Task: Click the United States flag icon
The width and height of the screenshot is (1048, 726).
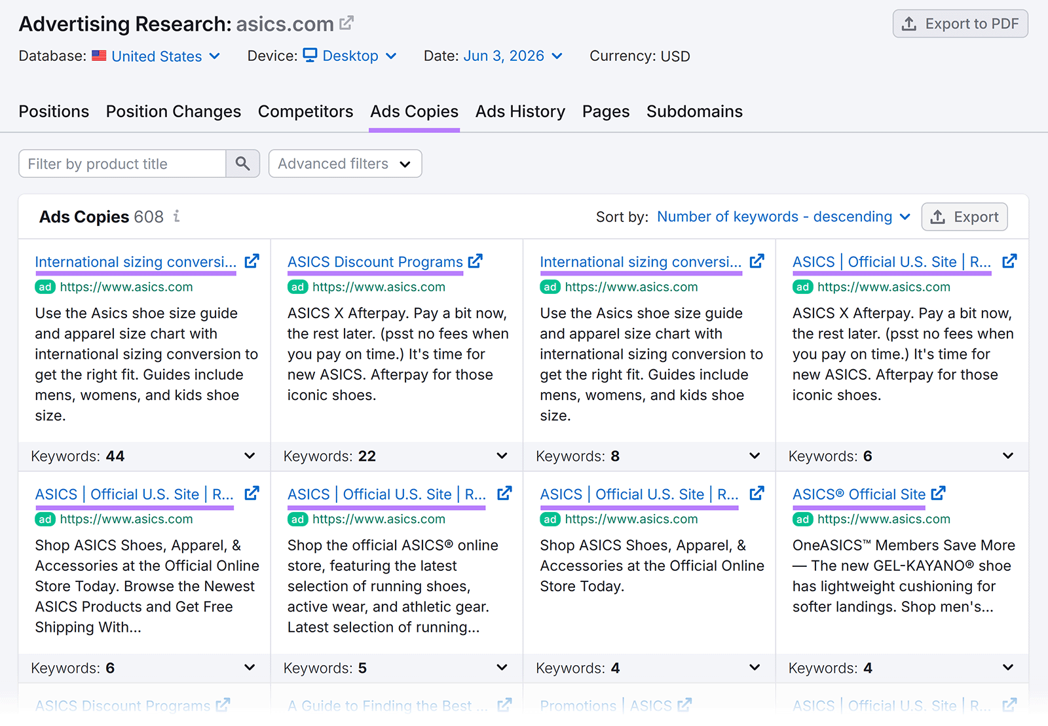Action: (99, 56)
